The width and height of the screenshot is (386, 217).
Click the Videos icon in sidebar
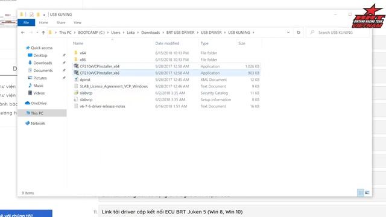(x=30, y=93)
